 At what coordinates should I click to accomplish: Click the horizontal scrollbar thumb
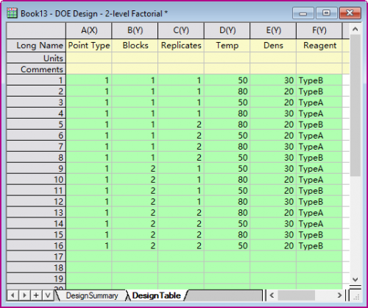pos(297,295)
